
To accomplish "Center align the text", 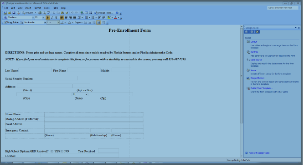I will coord(66,18).
